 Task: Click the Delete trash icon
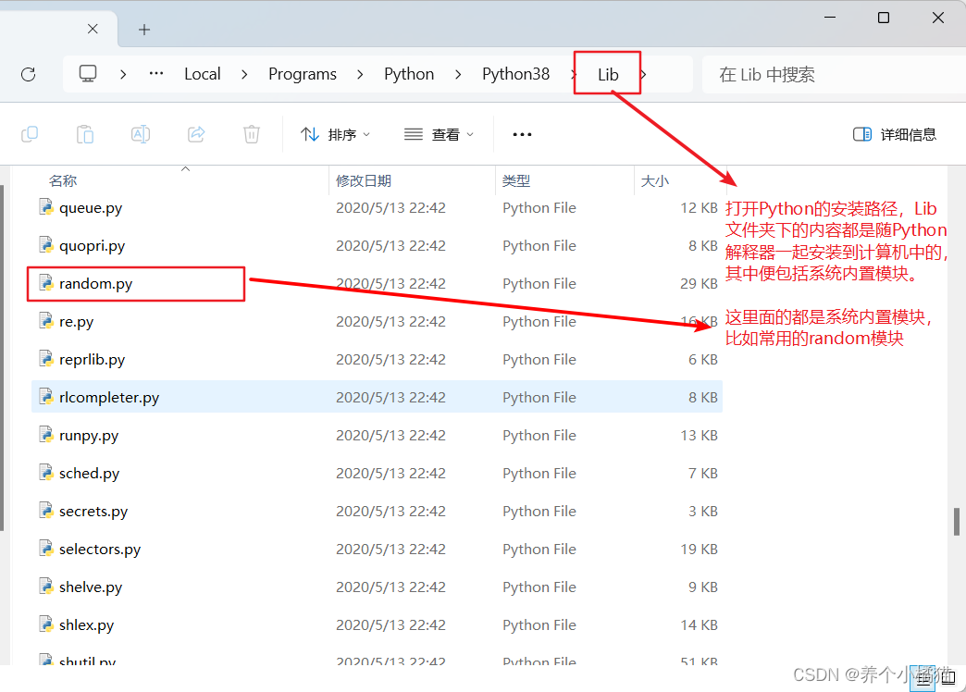(x=252, y=134)
